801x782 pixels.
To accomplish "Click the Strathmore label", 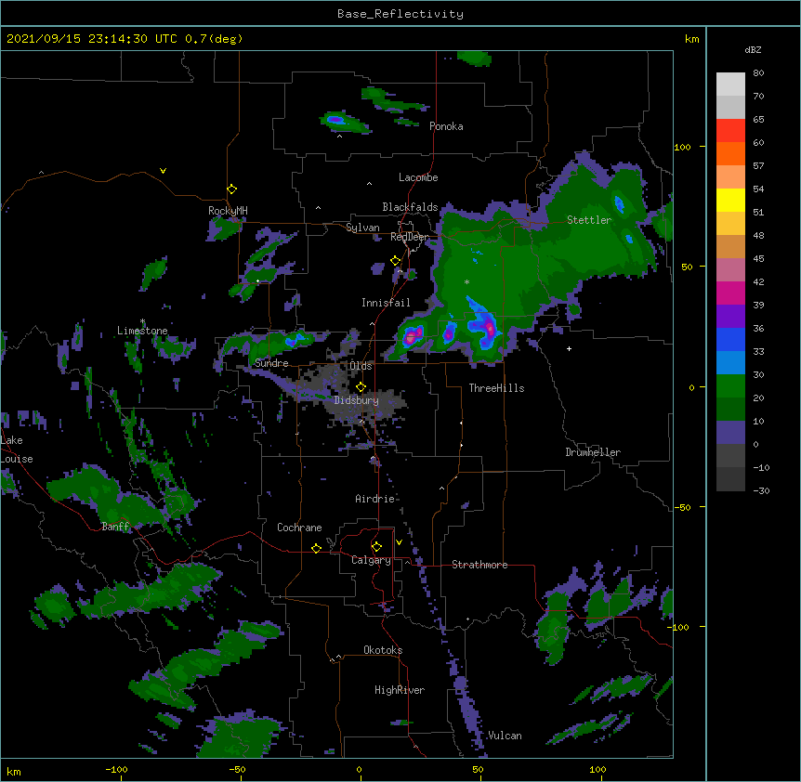I will (479, 565).
